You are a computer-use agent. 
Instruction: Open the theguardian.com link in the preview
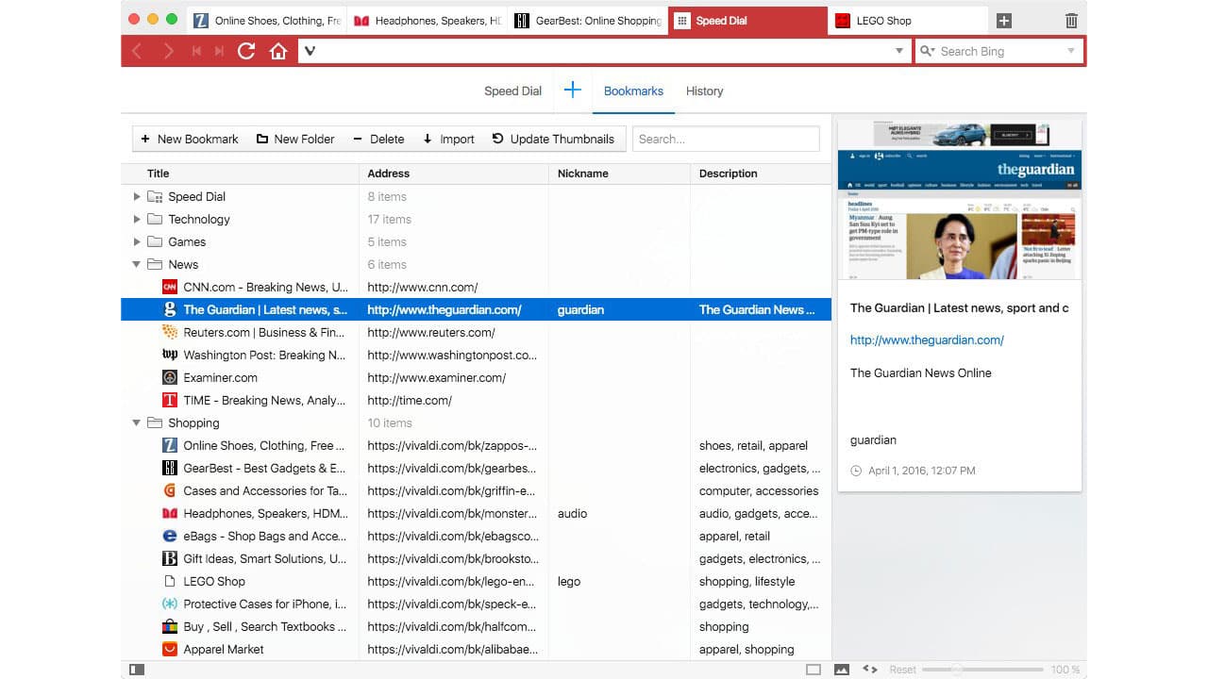pos(927,339)
